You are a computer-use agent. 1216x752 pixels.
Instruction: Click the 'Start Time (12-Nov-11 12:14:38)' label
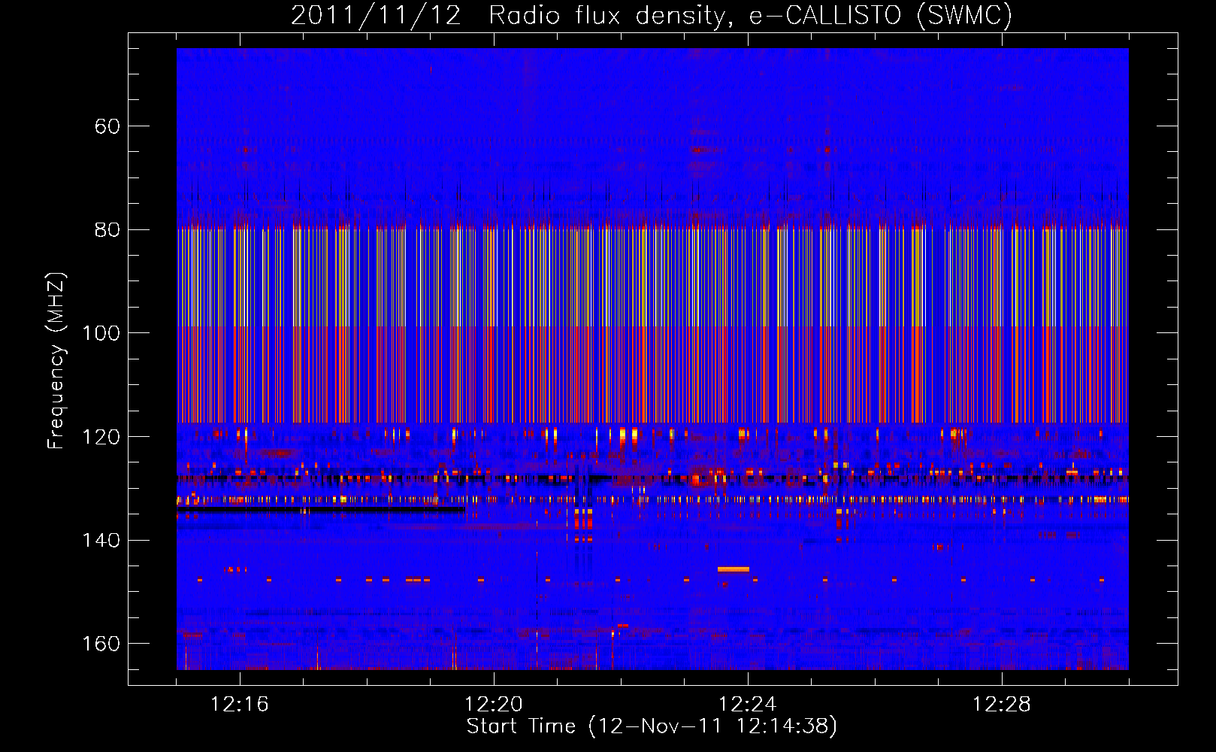click(x=652, y=726)
